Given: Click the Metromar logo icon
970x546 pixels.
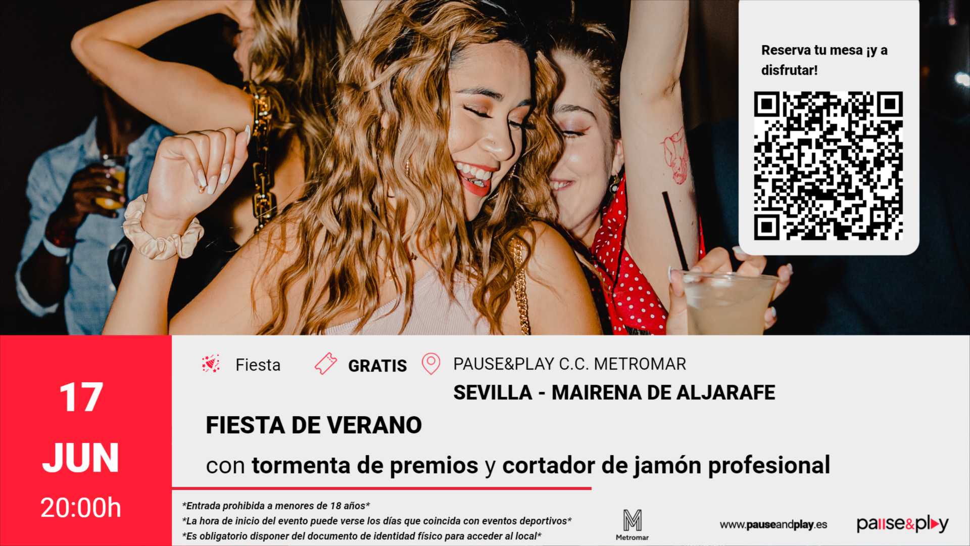Looking at the screenshot, I should (632, 525).
